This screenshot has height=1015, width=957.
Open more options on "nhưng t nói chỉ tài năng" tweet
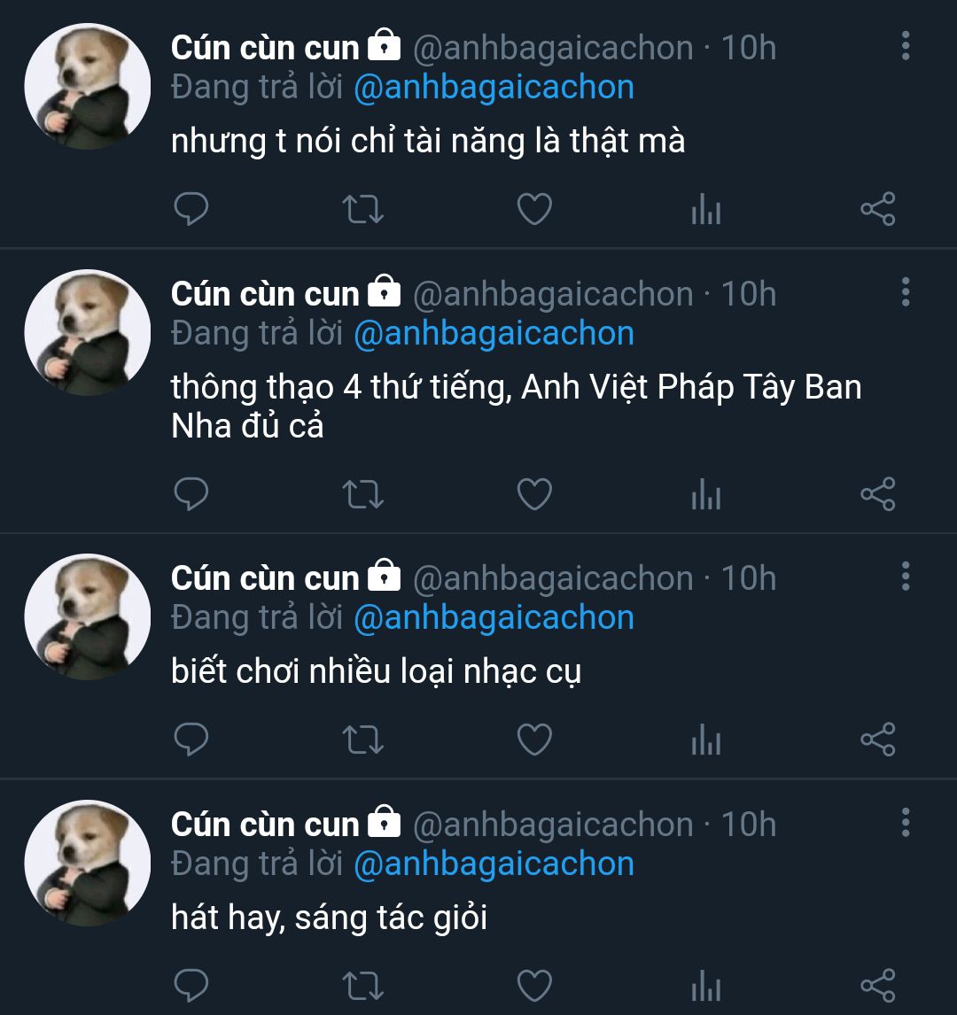pos(905,46)
